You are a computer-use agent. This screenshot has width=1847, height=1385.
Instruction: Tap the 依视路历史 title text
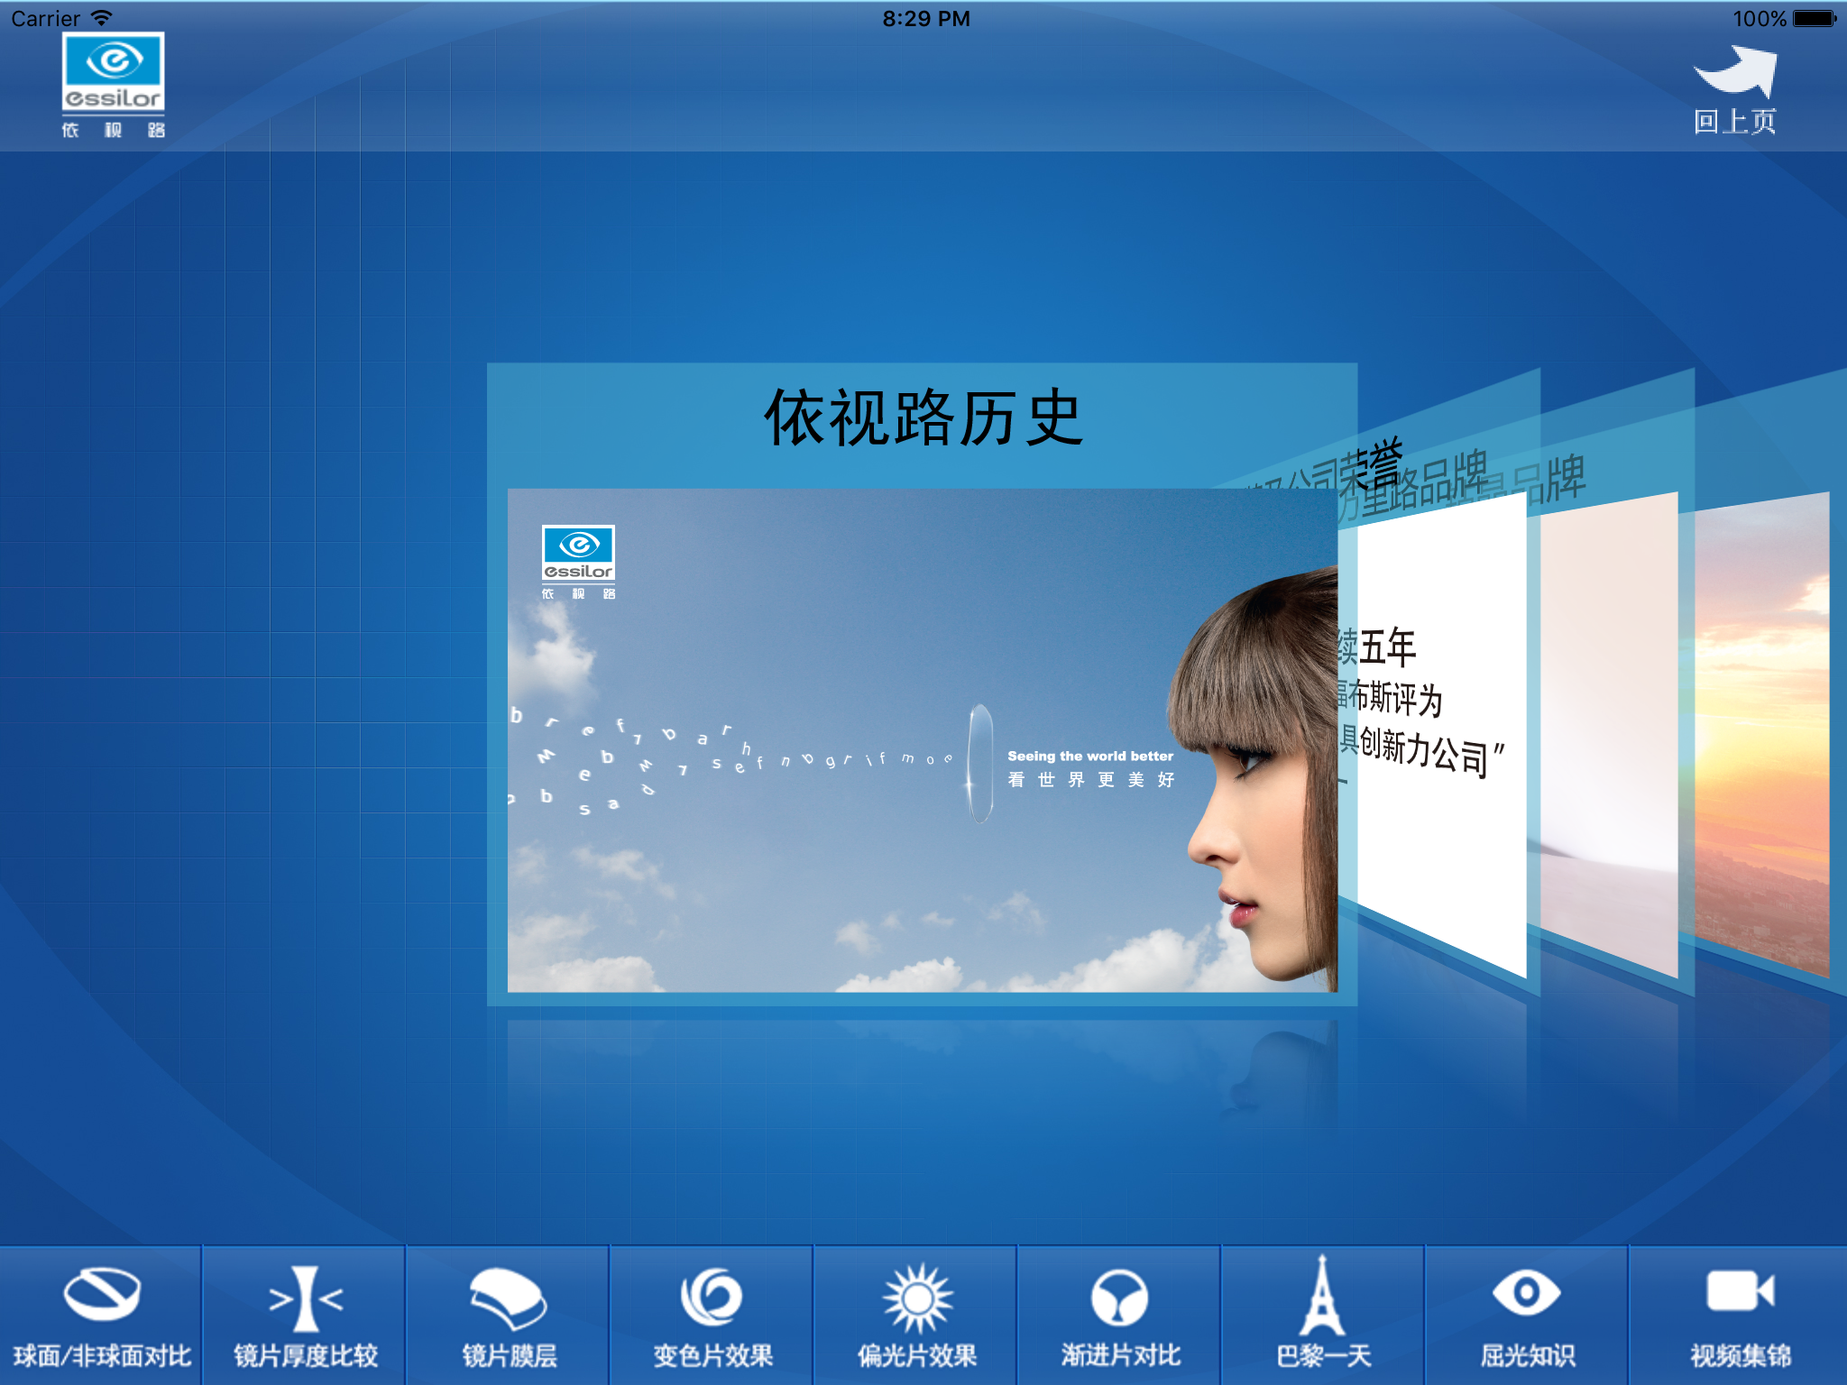pyautogui.click(x=922, y=418)
